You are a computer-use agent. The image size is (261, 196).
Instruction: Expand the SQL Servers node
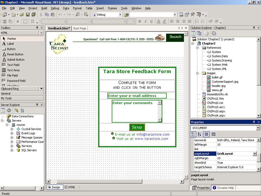coord(12,150)
